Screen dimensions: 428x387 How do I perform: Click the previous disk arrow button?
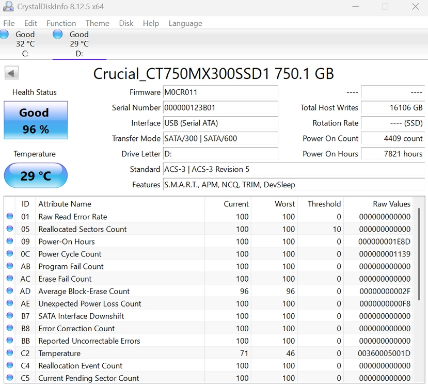(11, 73)
